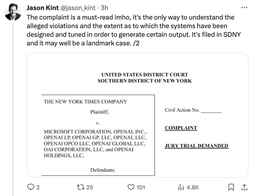This screenshot has width=255, height=196.
Task: Click Jason Kint's profile avatar
Action: tap(12, 12)
